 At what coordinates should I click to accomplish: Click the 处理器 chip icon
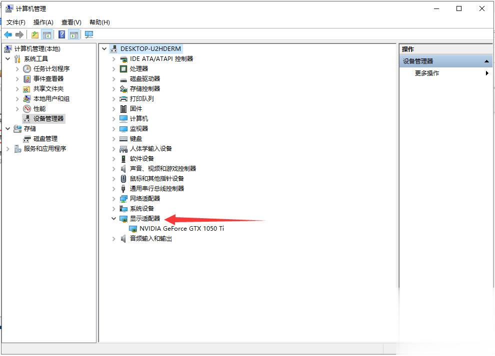tap(123, 69)
